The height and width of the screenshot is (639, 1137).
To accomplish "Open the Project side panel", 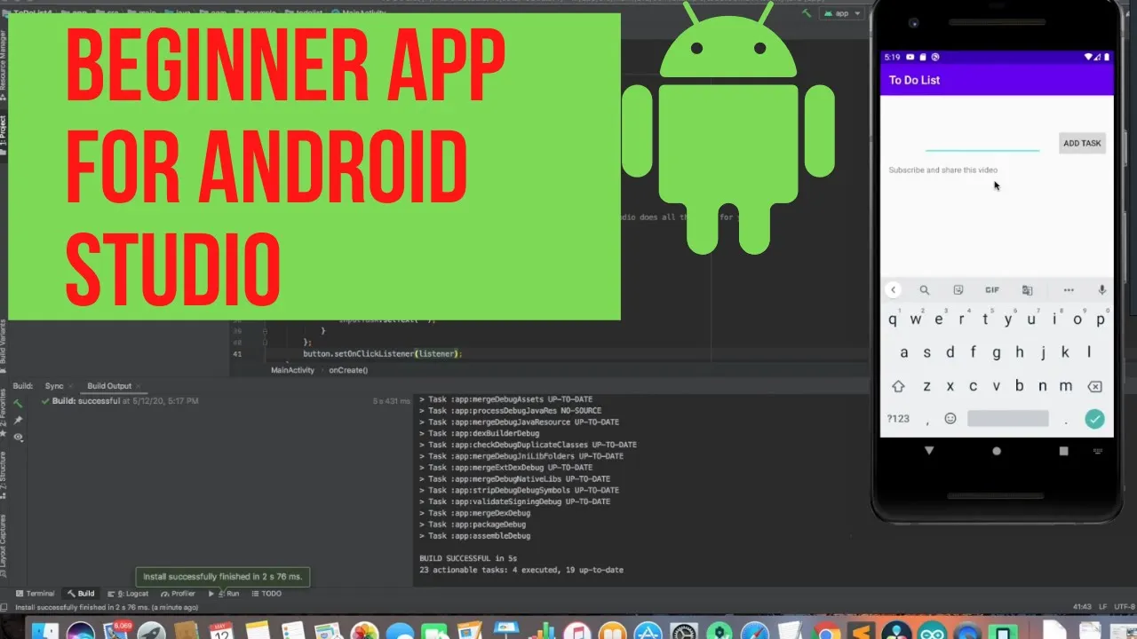I will [4, 133].
